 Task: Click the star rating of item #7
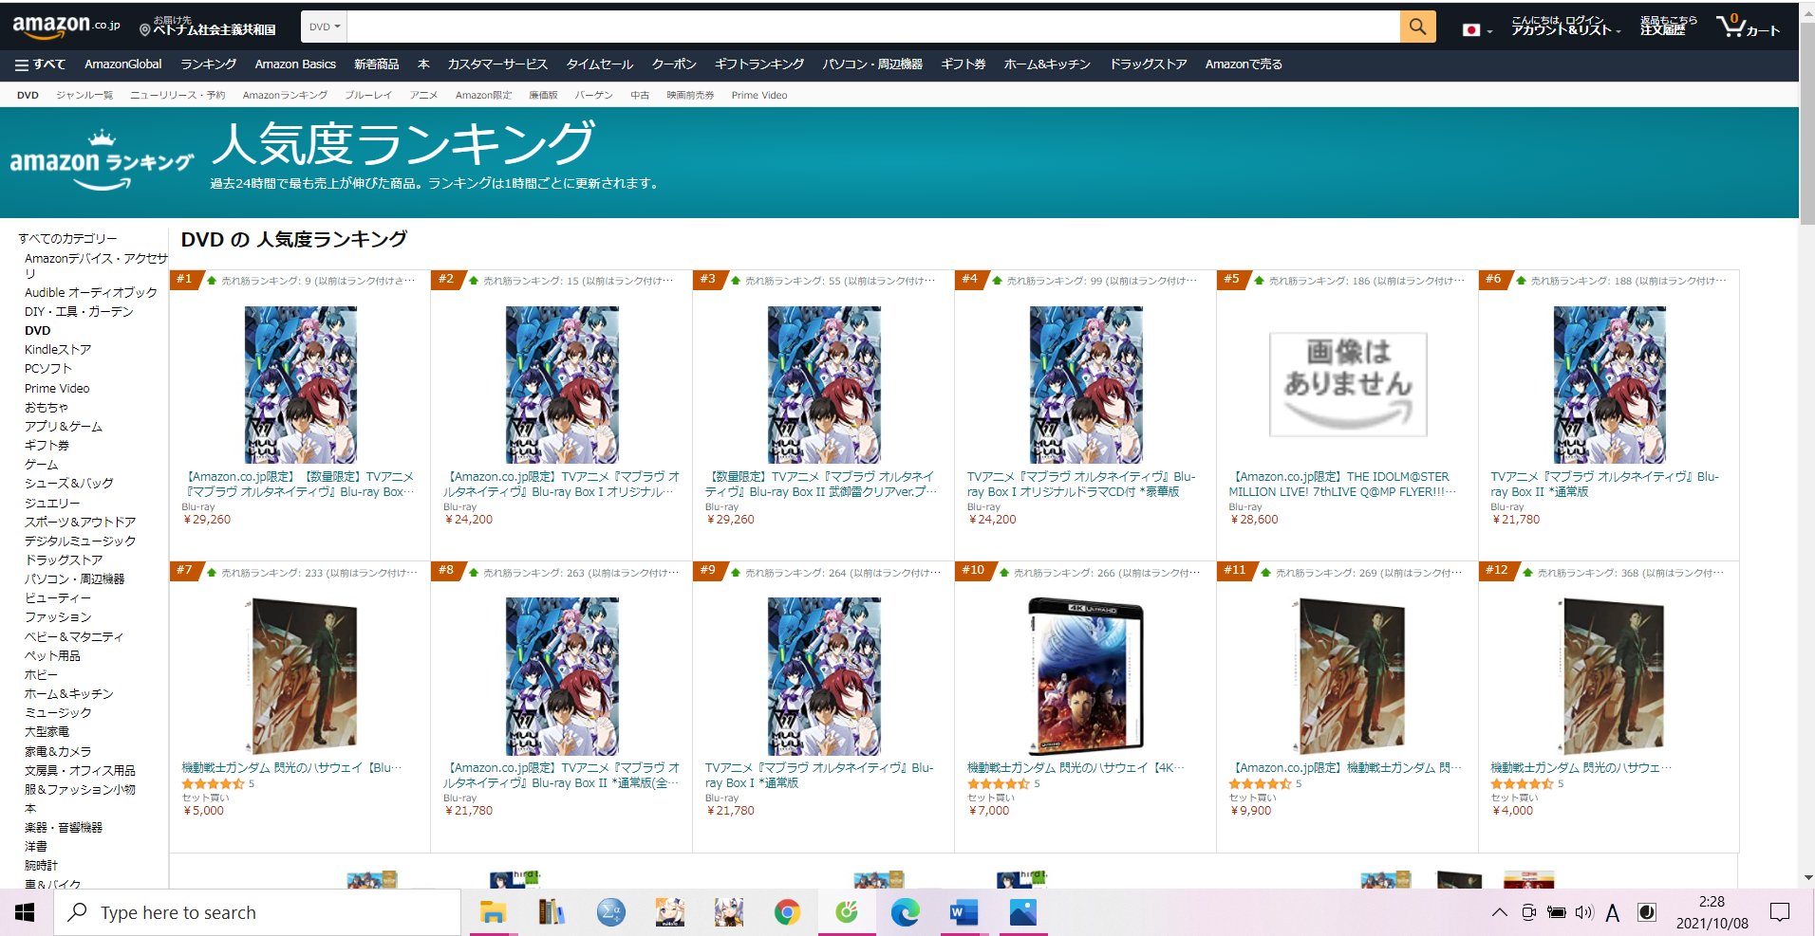[213, 784]
